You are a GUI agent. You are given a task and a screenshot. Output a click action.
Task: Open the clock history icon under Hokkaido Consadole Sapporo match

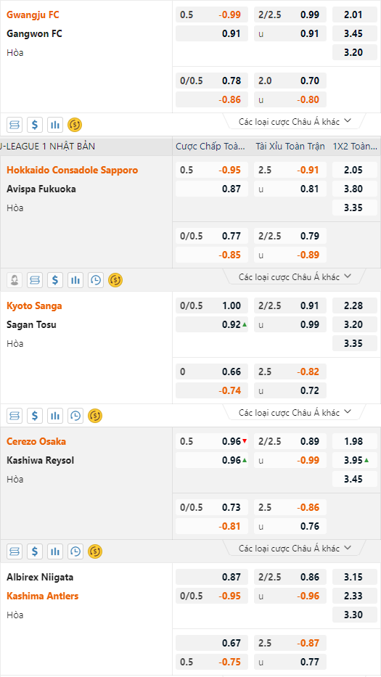pos(96,280)
